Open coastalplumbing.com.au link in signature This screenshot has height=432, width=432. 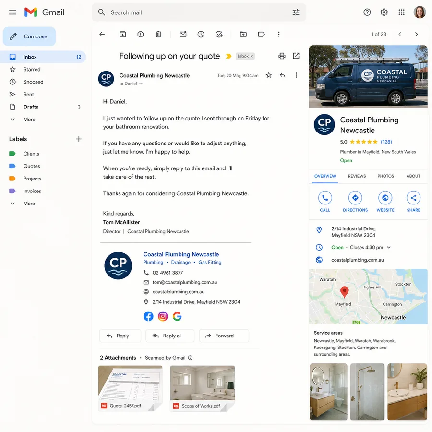pyautogui.click(x=179, y=292)
